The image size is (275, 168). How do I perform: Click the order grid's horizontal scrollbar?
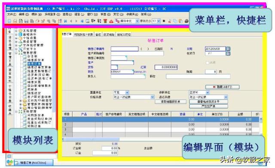123,139
